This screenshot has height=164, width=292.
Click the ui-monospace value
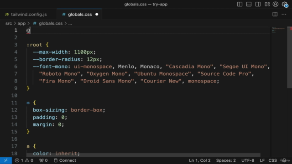(x=93, y=67)
